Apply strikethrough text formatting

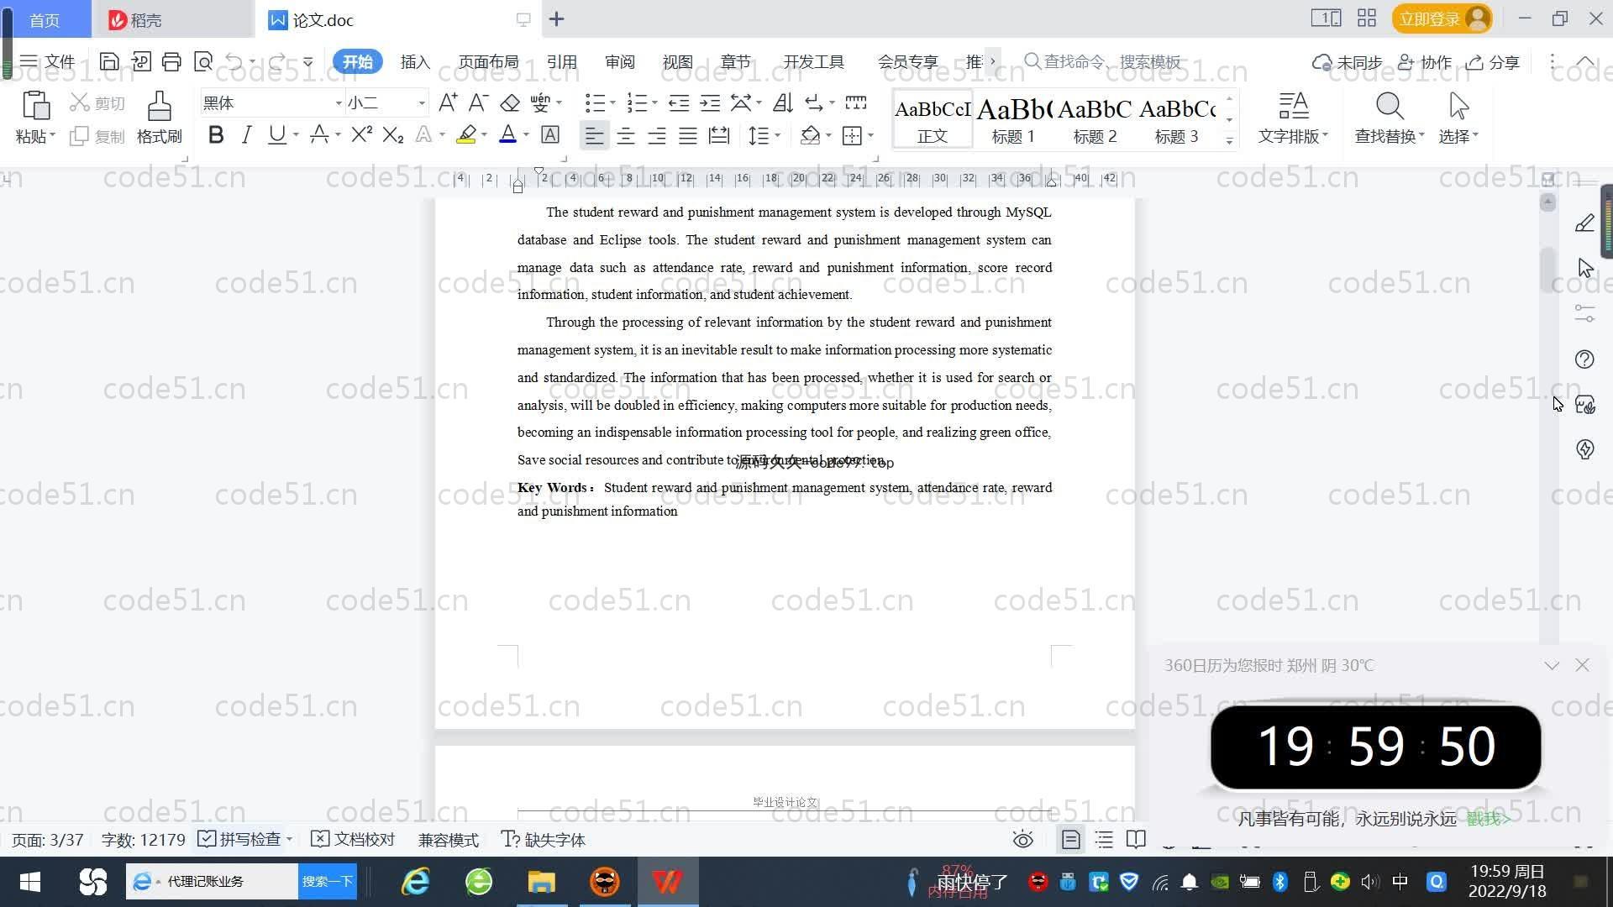coord(318,135)
